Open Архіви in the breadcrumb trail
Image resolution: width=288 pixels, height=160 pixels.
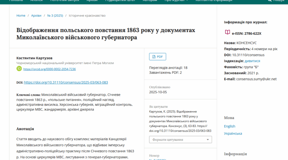tap(36, 15)
